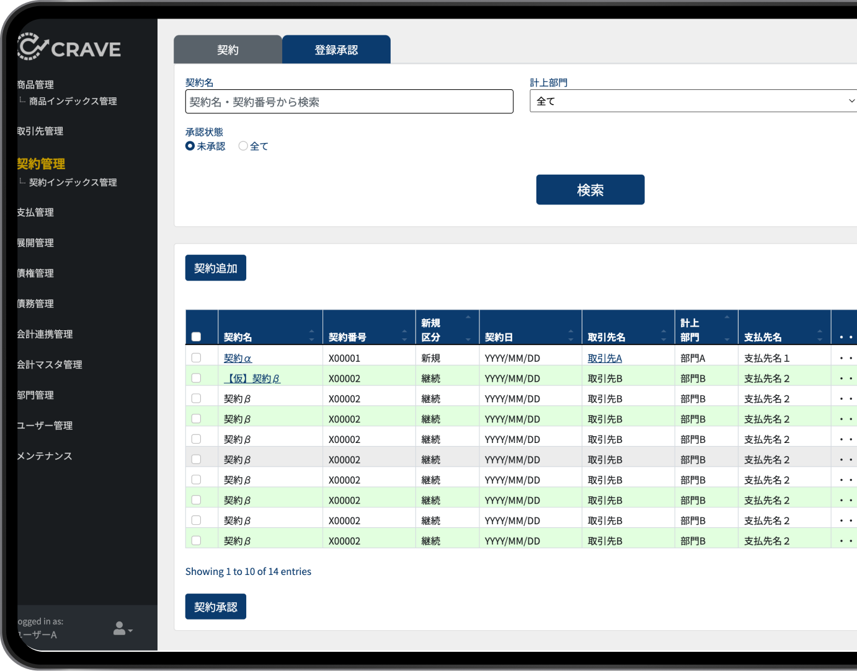
Task: Click sort arrows in 取引先名 header
Action: (664, 336)
